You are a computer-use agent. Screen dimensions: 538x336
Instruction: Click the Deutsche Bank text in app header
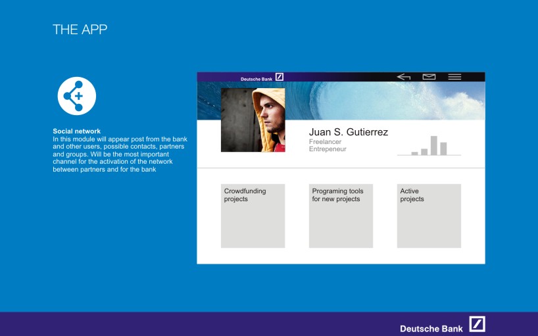tap(256, 79)
